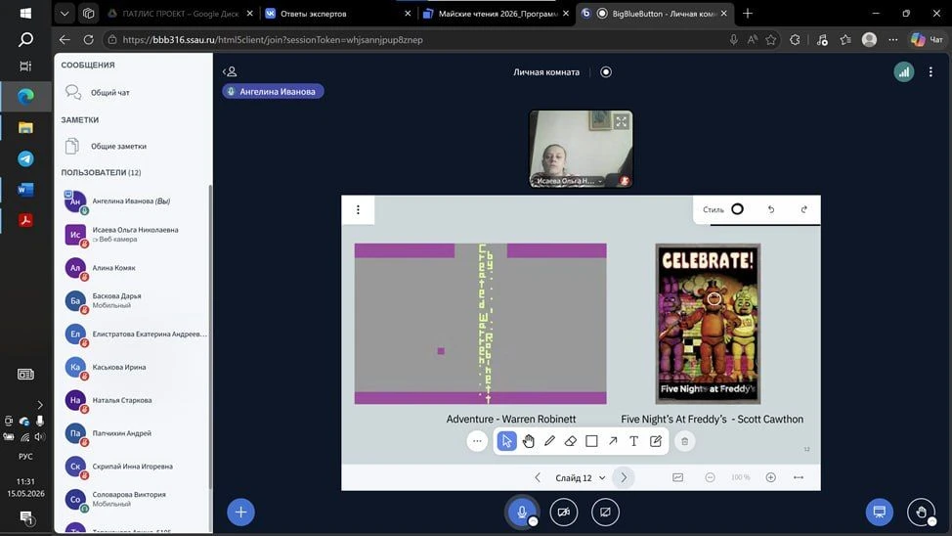Select the whiteboard arrow select tool
The image size is (952, 536).
[506, 441]
